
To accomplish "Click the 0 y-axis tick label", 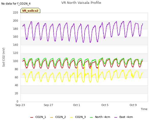I will pos(17,101).
